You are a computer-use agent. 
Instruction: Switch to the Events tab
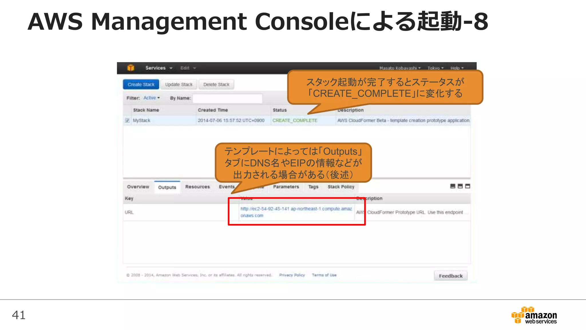pos(227,187)
